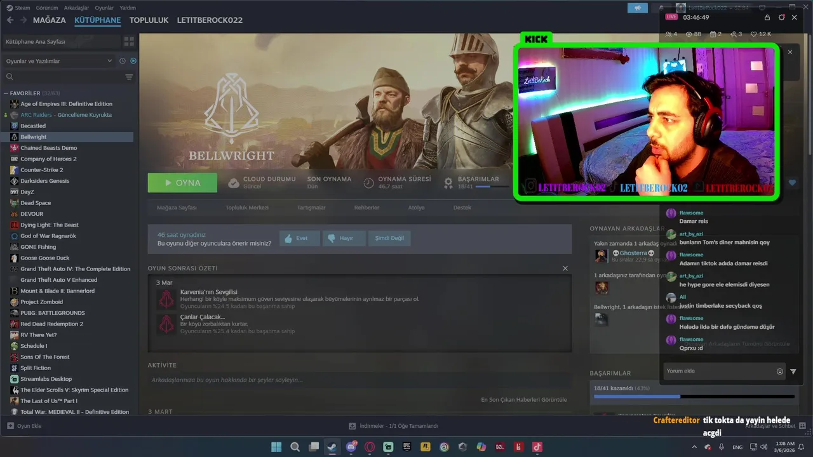Click En Son Çıkan Haberleri Görüntüle
Image resolution: width=813 pixels, height=457 pixels.
coord(524,400)
